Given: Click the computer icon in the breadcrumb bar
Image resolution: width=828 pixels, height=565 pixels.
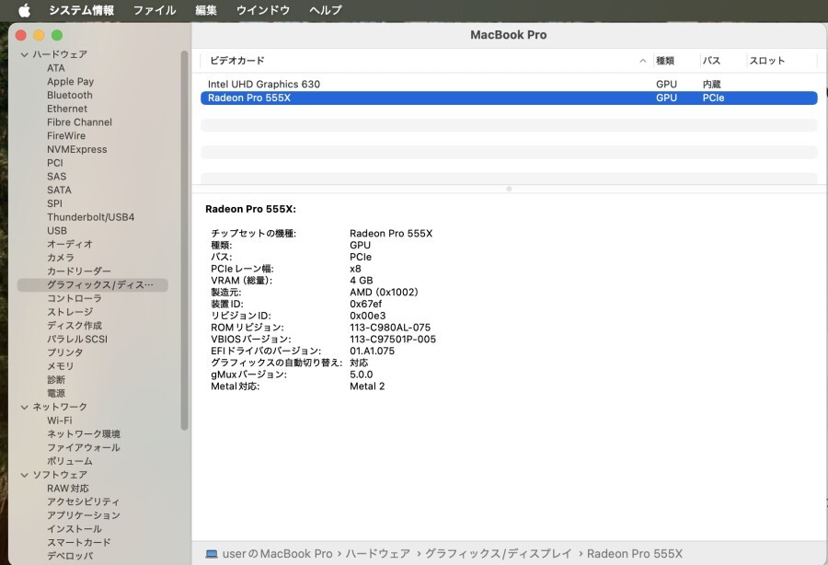Looking at the screenshot, I should pyautogui.click(x=213, y=554).
